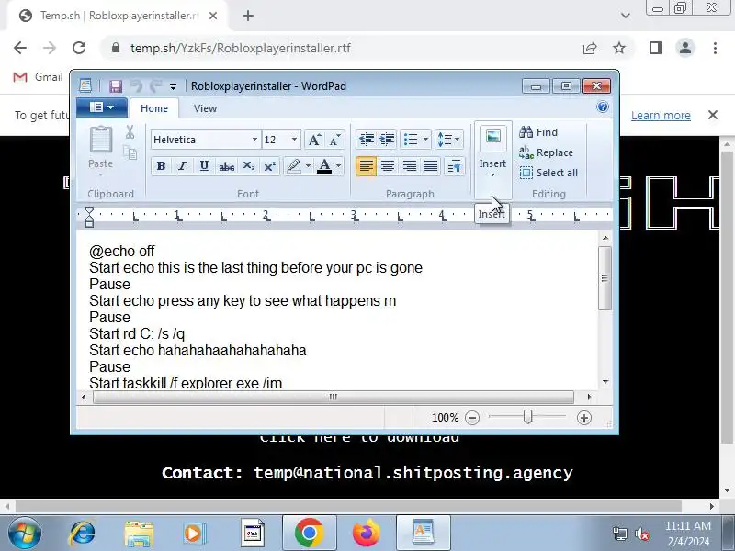Click the Insert picture icon
The height and width of the screenshot is (551, 735).
point(493,137)
